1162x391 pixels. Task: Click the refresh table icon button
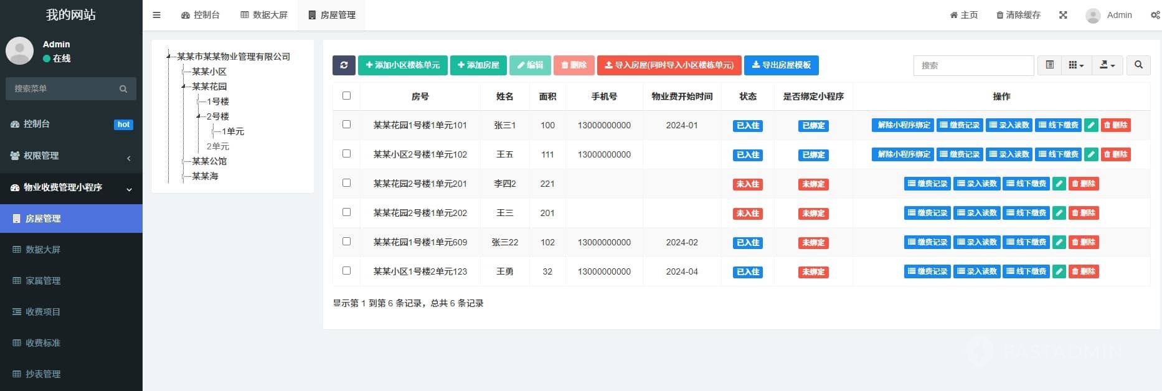click(x=344, y=65)
